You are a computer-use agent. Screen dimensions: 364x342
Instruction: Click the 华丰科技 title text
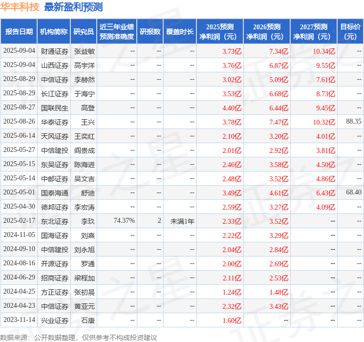point(20,7)
